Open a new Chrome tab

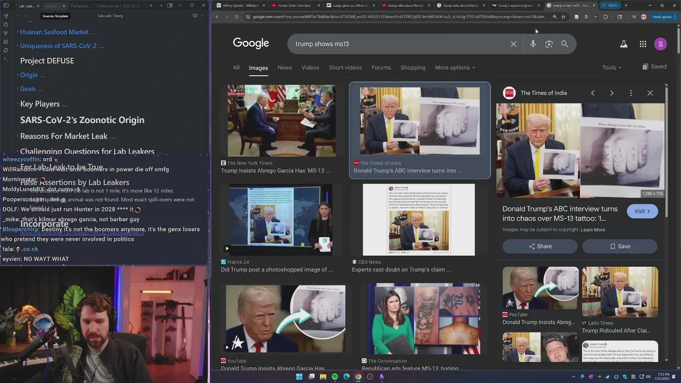626,5
